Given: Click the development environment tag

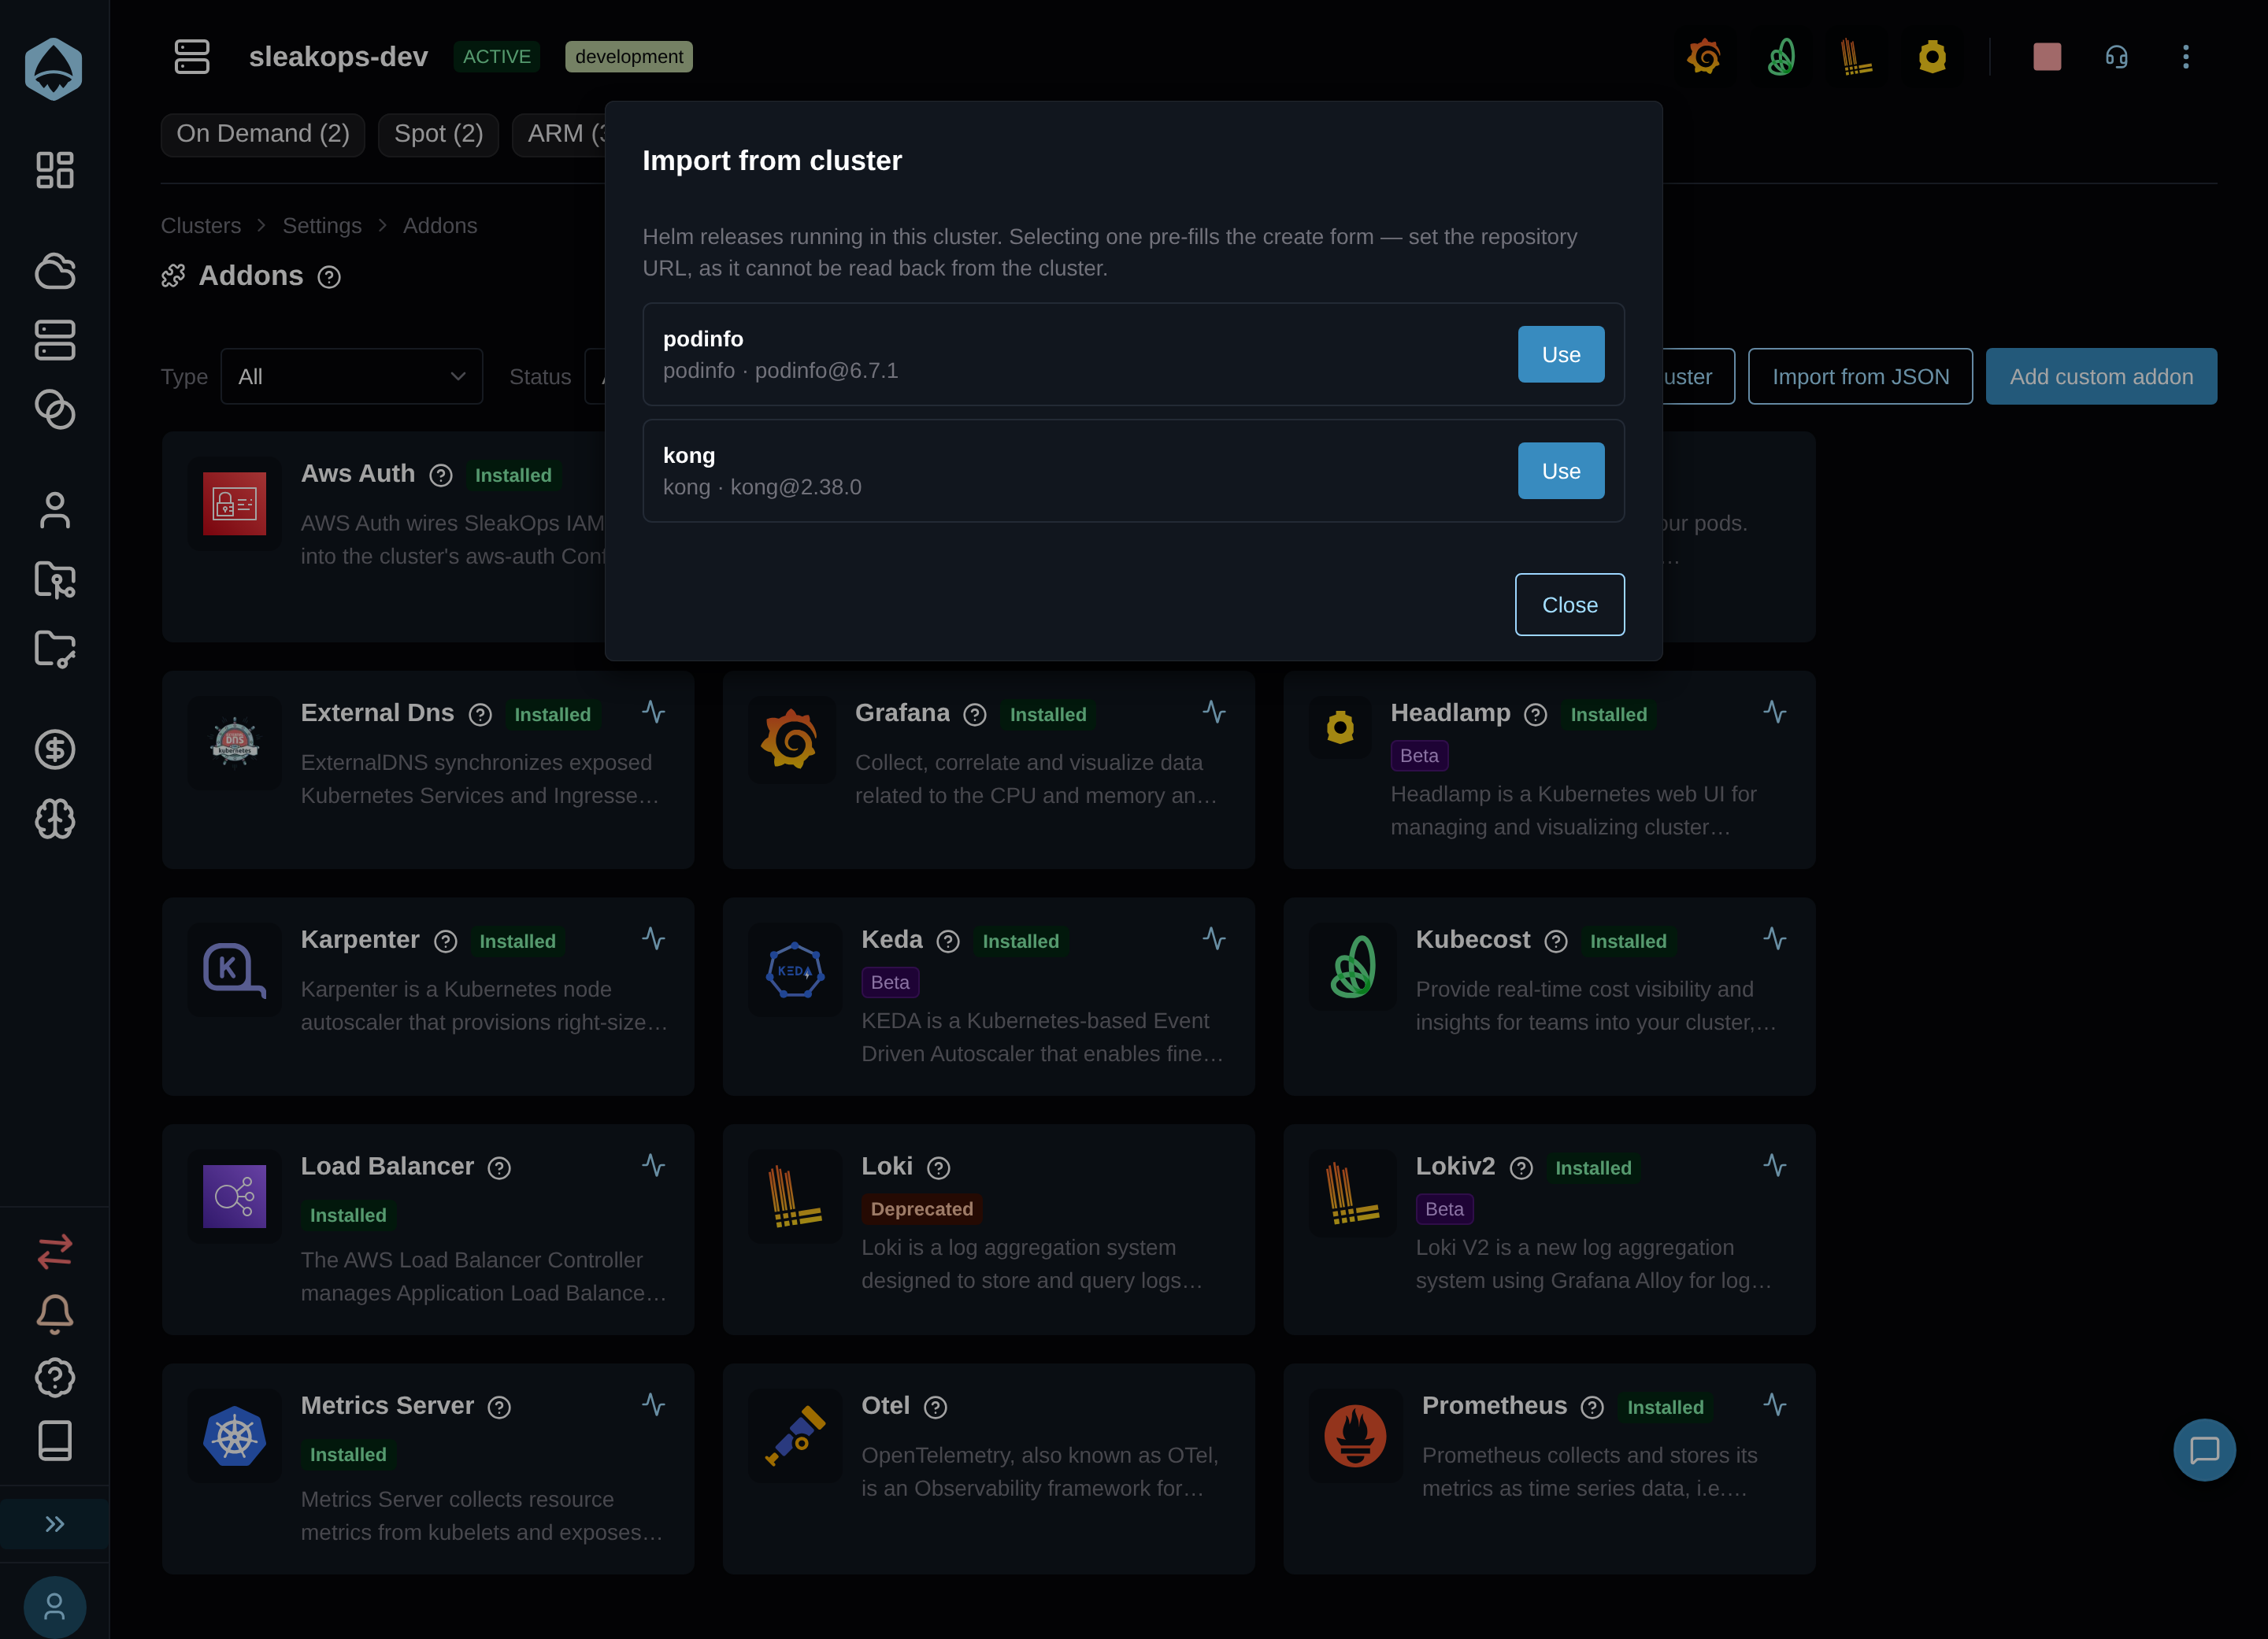Looking at the screenshot, I should tap(629, 57).
